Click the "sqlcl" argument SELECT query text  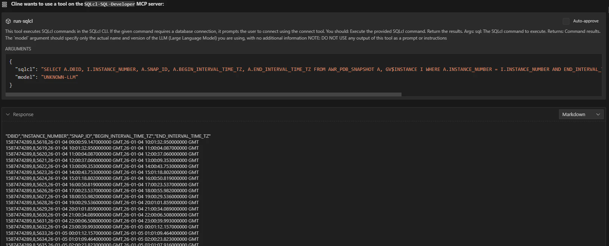coord(321,69)
